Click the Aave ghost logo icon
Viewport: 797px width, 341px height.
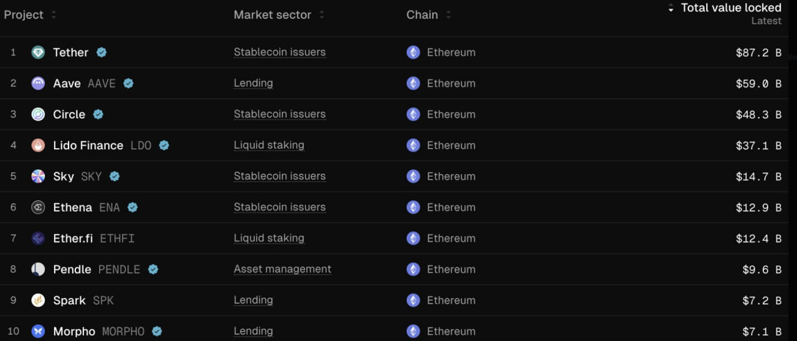38,83
